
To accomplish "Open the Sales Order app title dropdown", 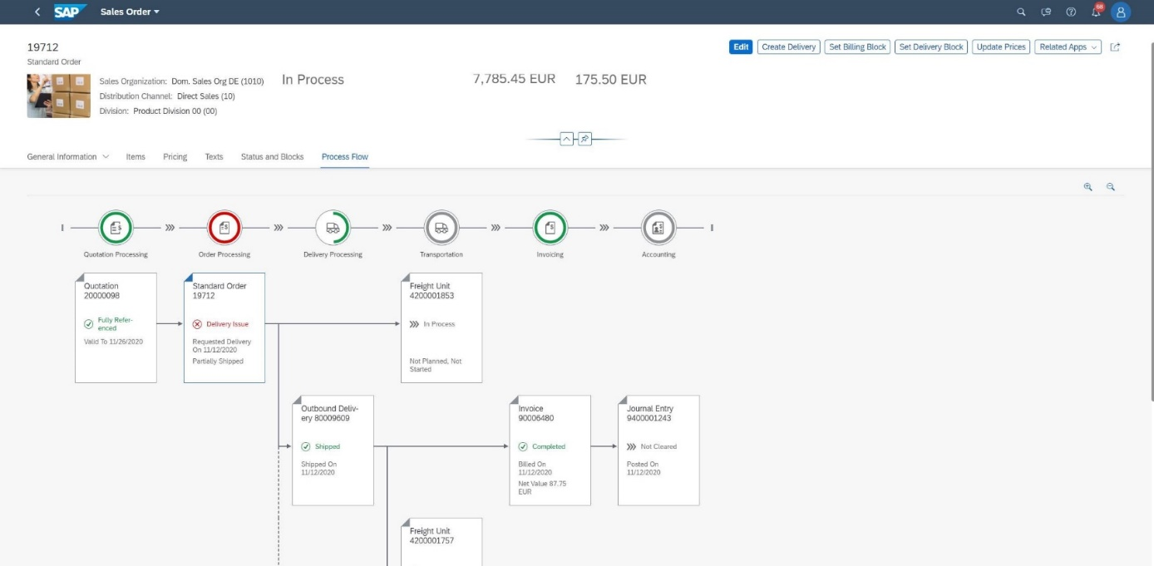I will (x=128, y=12).
